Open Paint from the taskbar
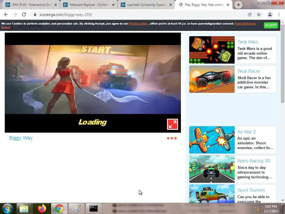 click(76, 208)
